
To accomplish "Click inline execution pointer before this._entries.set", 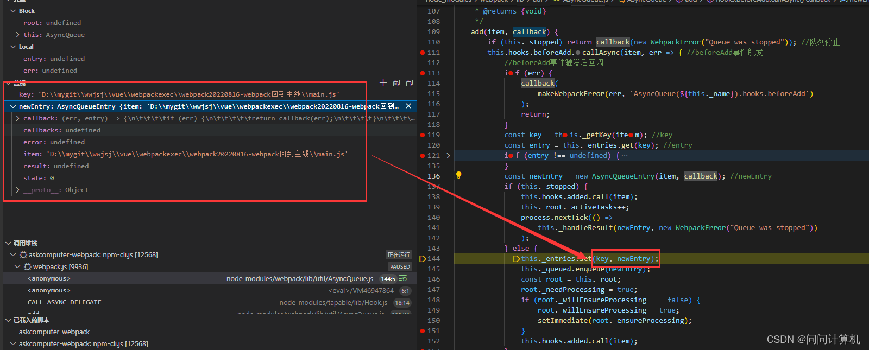I will tap(517, 259).
